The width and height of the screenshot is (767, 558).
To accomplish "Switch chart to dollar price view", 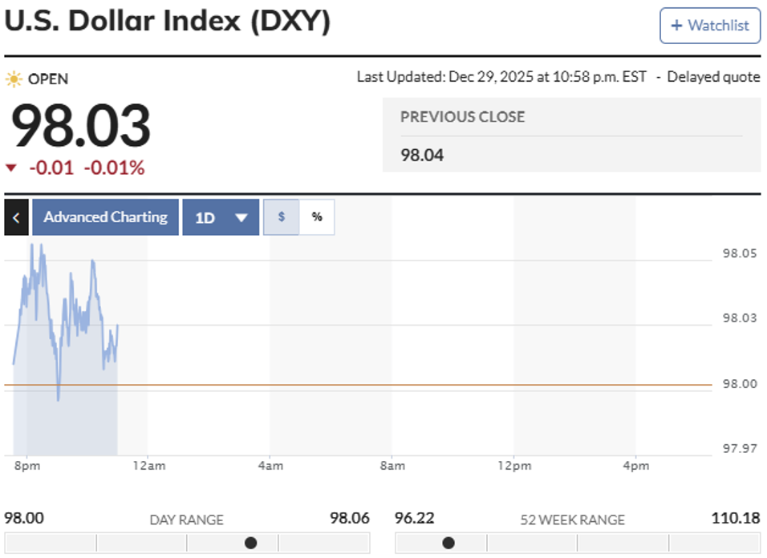I will [282, 217].
